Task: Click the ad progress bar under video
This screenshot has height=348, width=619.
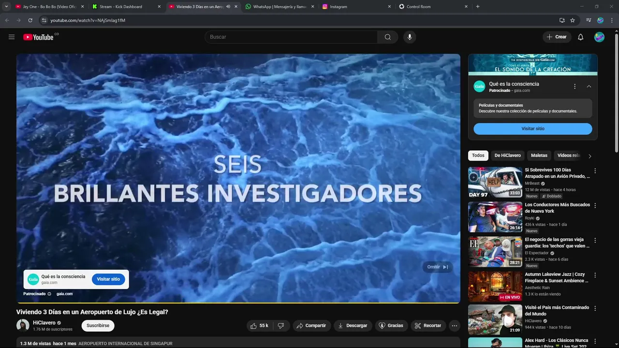Action: point(238,303)
